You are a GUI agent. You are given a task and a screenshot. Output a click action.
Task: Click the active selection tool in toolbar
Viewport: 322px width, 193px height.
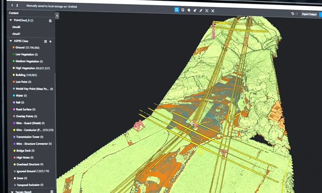[177, 10]
